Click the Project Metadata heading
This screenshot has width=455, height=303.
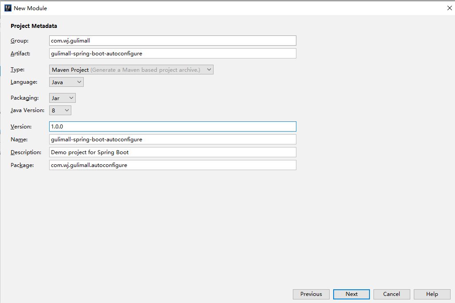[34, 26]
